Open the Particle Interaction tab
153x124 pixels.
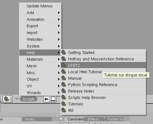tap(116, 119)
